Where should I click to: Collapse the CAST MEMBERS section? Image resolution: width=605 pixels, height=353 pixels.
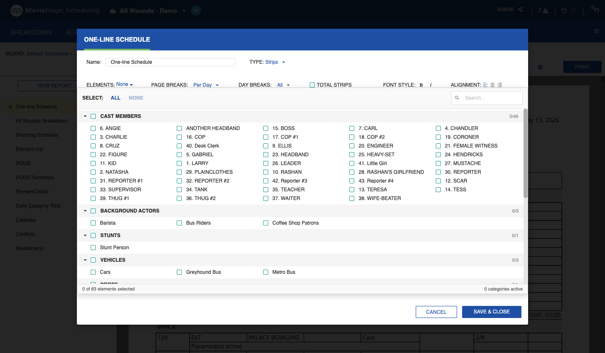click(85, 116)
